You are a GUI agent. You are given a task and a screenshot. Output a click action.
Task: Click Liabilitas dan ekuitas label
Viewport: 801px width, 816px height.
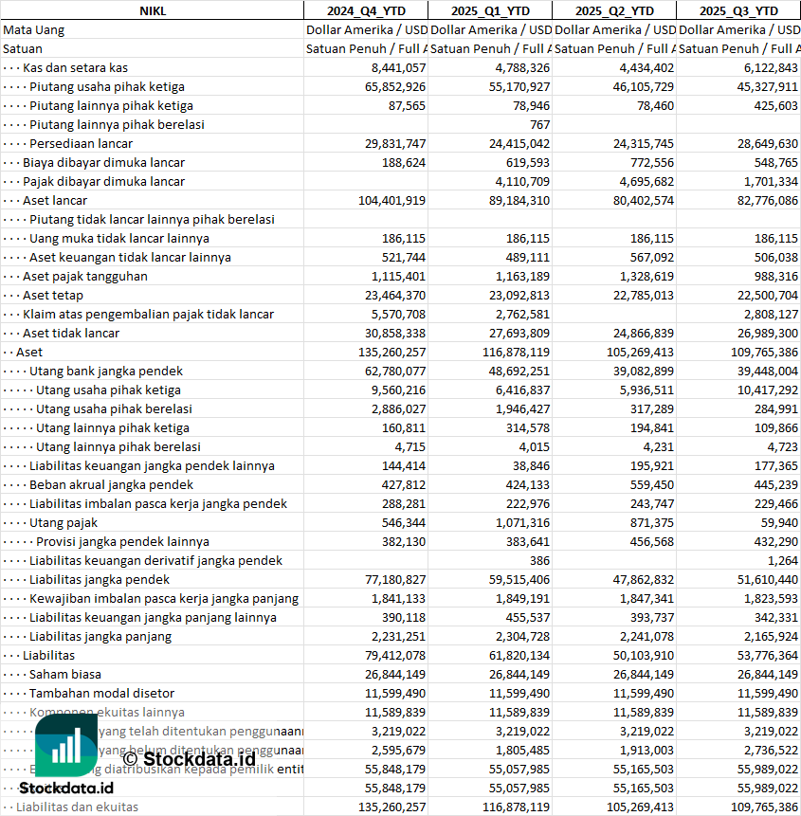pos(77,807)
